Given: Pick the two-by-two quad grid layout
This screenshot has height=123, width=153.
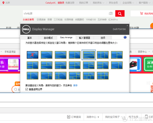Looking at the screenshot, I should 75,65.
